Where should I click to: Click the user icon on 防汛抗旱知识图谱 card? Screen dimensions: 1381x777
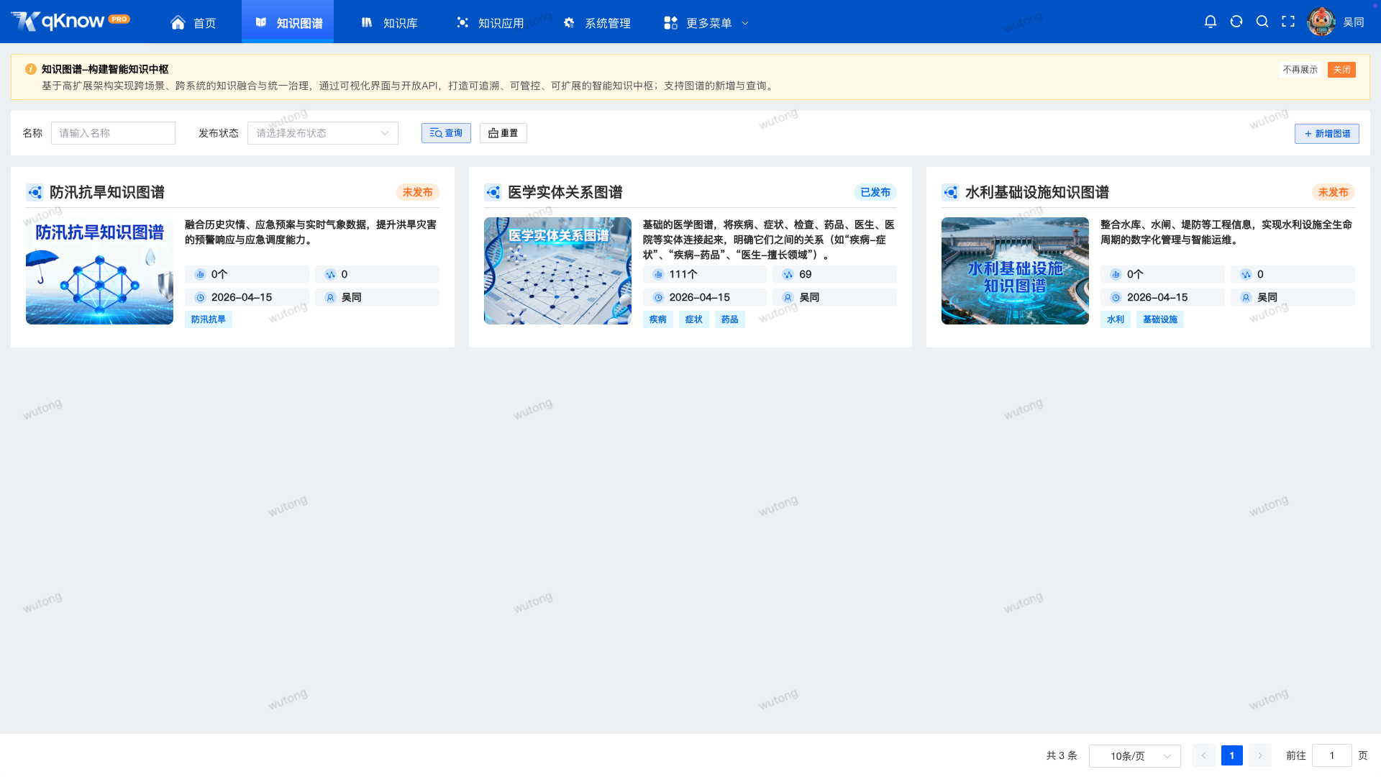tap(330, 297)
